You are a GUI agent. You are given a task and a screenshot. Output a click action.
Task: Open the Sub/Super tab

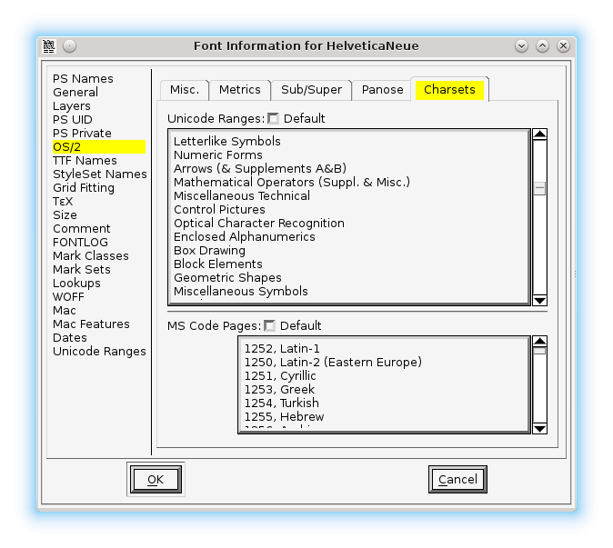tap(311, 90)
